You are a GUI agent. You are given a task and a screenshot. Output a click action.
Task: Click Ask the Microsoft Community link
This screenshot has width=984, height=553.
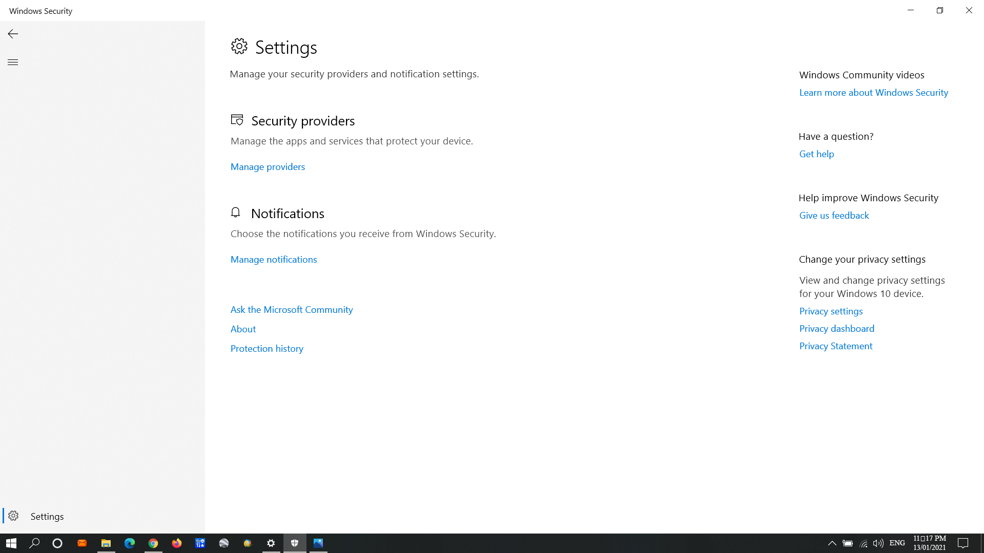pyautogui.click(x=292, y=310)
